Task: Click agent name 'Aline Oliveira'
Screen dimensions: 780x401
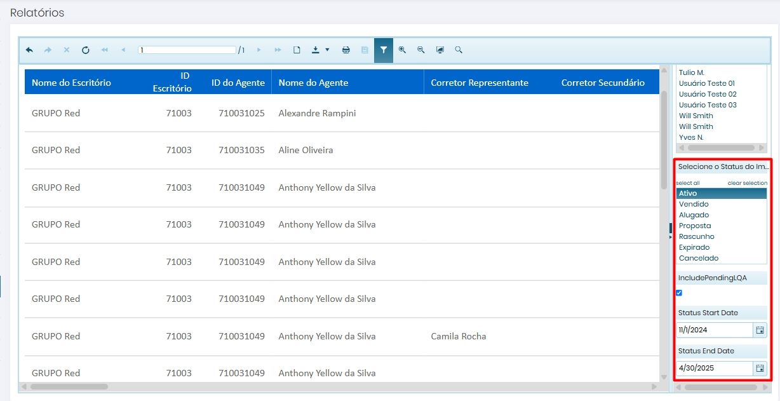Action: (306, 150)
